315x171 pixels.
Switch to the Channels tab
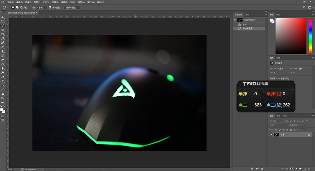pos(278,116)
